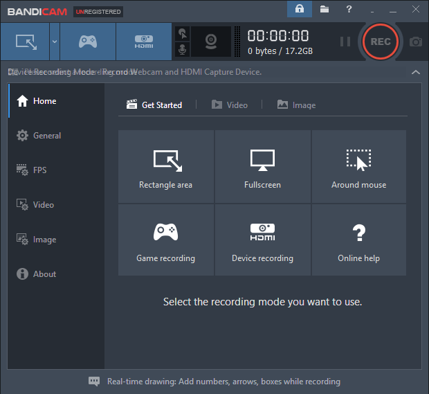Screen dimensions: 429x394
Task: Choose Device recording tile
Action: [263, 240]
